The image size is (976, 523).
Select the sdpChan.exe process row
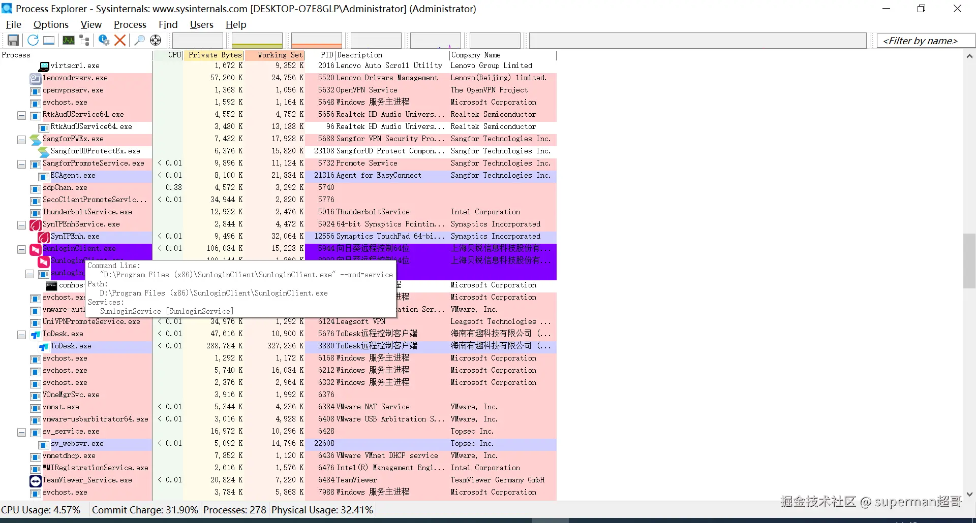tap(278, 188)
